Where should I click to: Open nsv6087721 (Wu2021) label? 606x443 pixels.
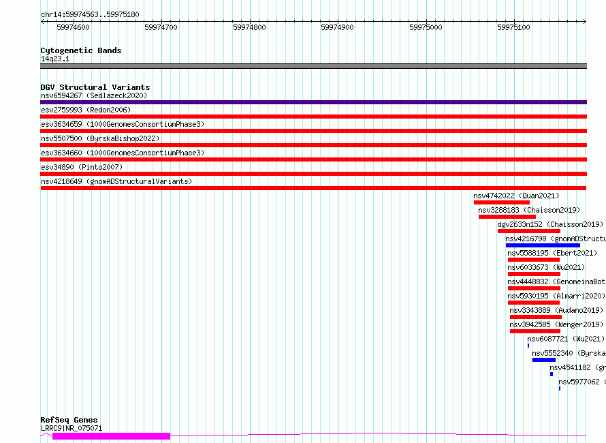click(x=566, y=339)
